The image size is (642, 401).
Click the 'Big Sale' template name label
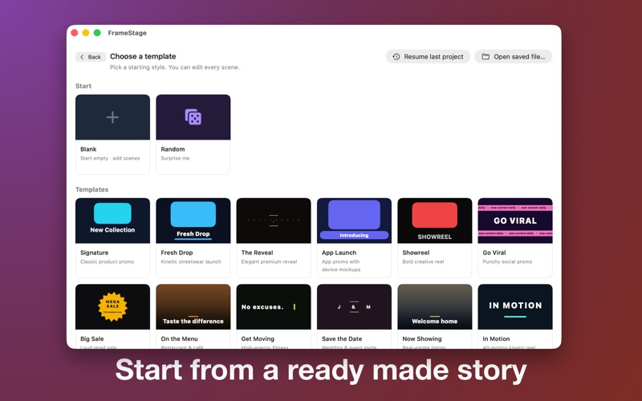92,338
